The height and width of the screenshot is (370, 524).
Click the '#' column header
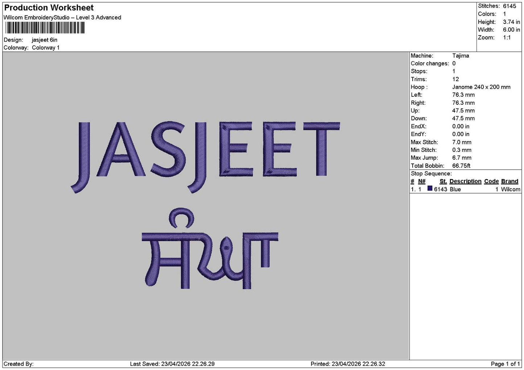tap(412, 181)
